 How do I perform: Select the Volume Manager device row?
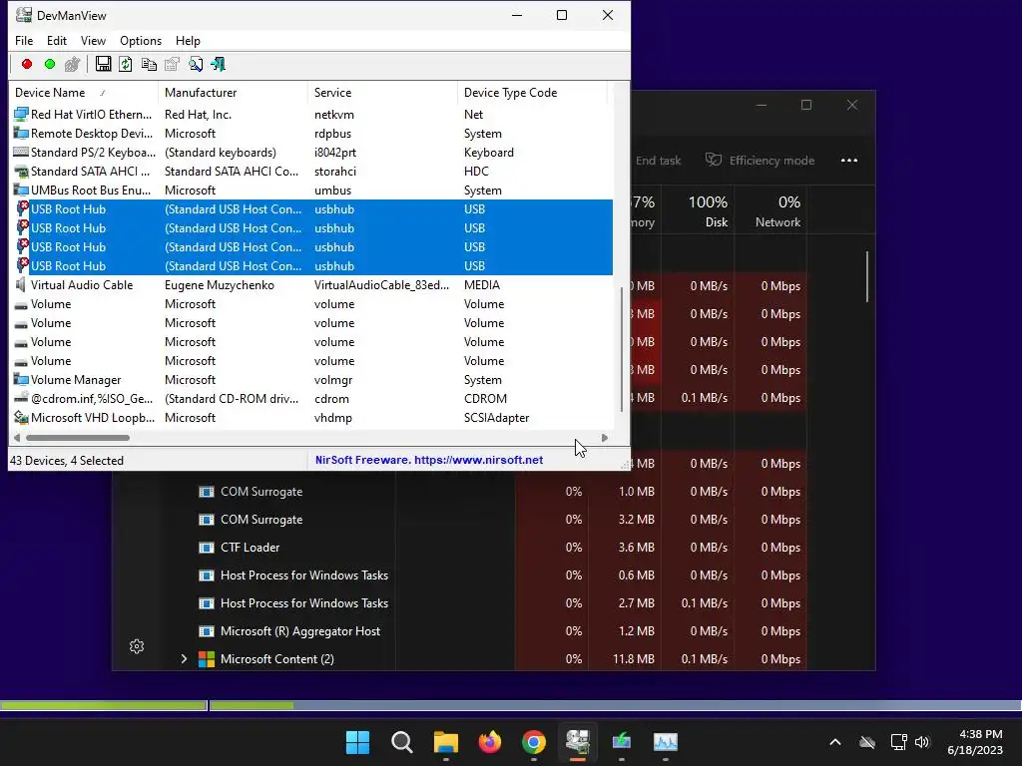(312, 380)
